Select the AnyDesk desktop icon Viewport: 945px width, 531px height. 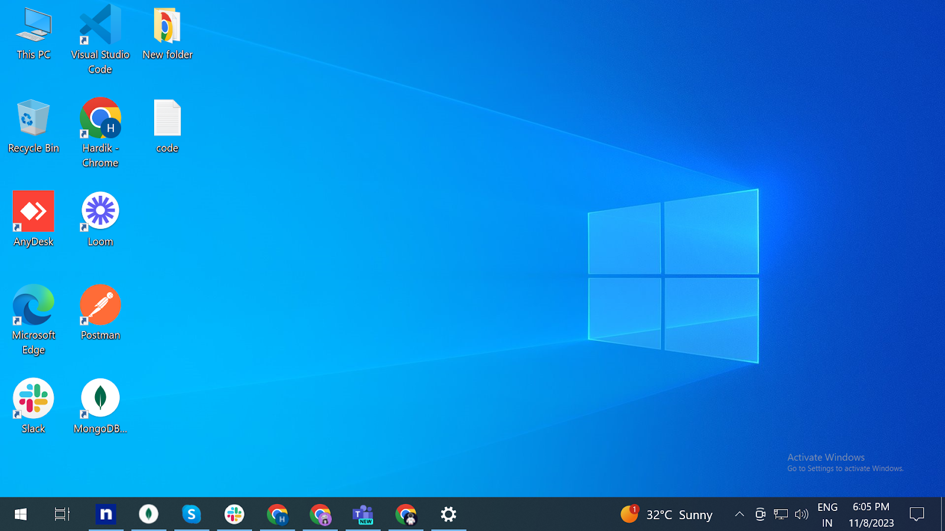[x=33, y=212]
